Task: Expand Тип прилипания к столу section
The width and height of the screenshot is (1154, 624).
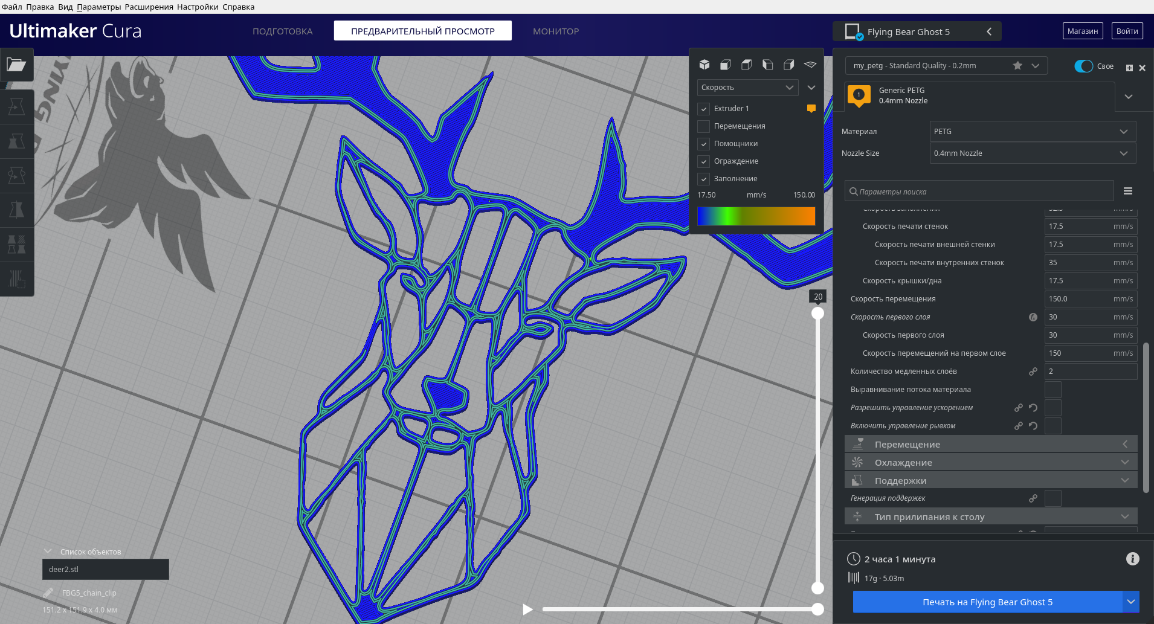Action: pos(991,516)
